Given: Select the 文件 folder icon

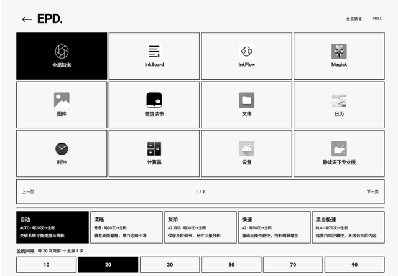Looking at the screenshot, I should click(x=246, y=100).
